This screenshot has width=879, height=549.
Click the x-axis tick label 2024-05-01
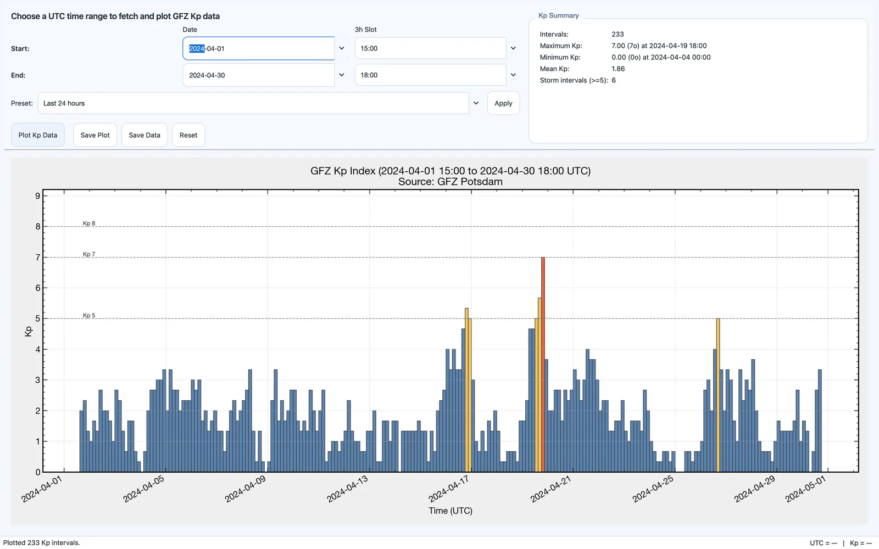(805, 489)
